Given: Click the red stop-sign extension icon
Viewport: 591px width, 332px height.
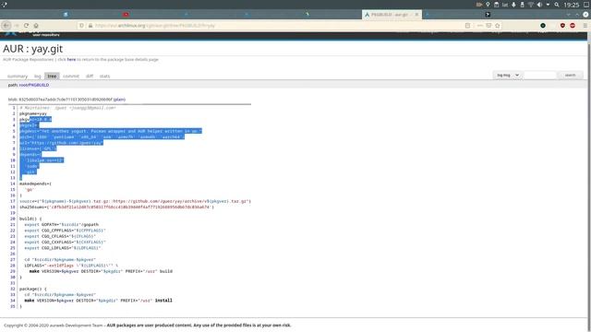Looking at the screenshot, I should [573, 25].
